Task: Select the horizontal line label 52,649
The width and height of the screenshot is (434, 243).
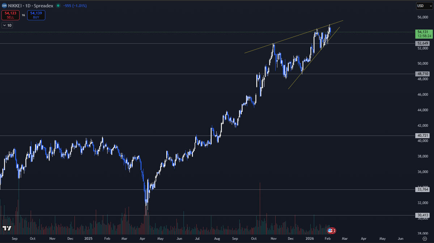Action: click(x=423, y=43)
